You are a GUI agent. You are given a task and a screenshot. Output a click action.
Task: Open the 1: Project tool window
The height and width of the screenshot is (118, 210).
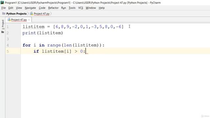(x=3, y=25)
